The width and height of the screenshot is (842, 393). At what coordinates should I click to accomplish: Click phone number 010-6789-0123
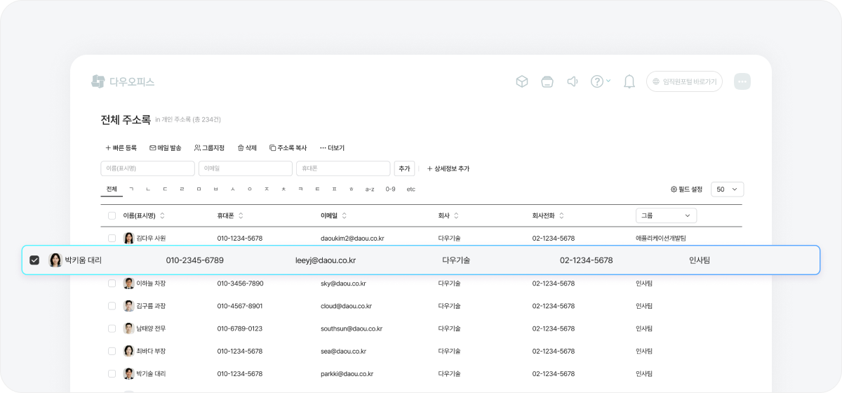pos(240,328)
